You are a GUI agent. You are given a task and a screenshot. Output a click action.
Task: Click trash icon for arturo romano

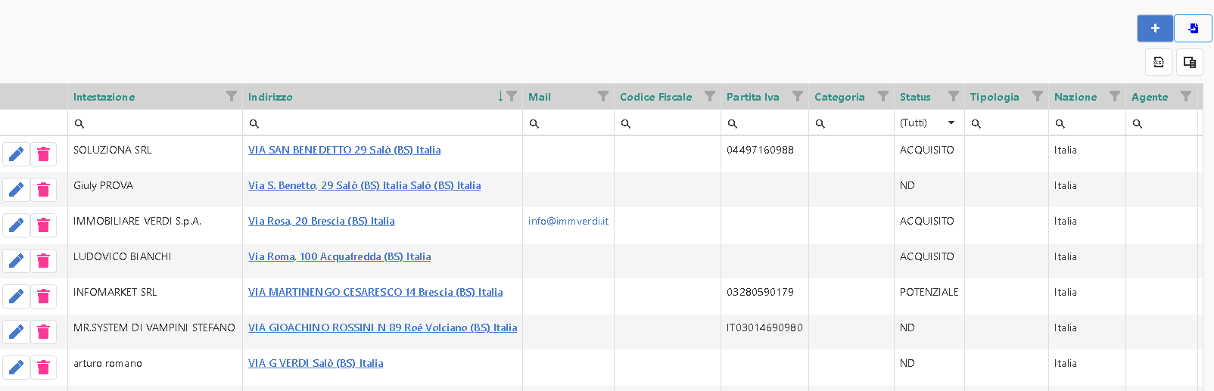[x=44, y=368]
